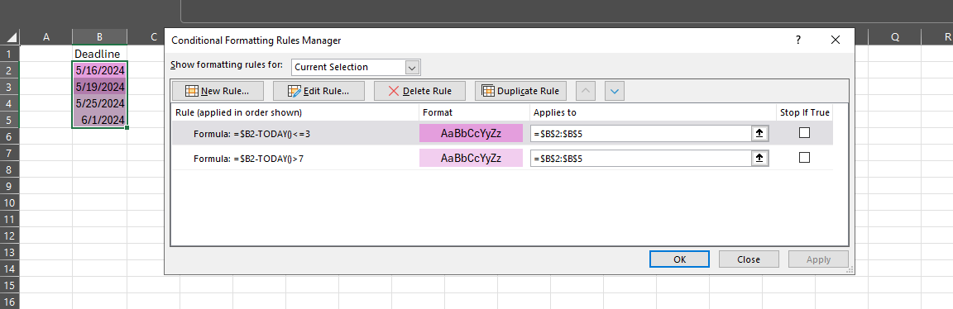Select column B header
Image resolution: width=953 pixels, height=309 pixels.
99,37
